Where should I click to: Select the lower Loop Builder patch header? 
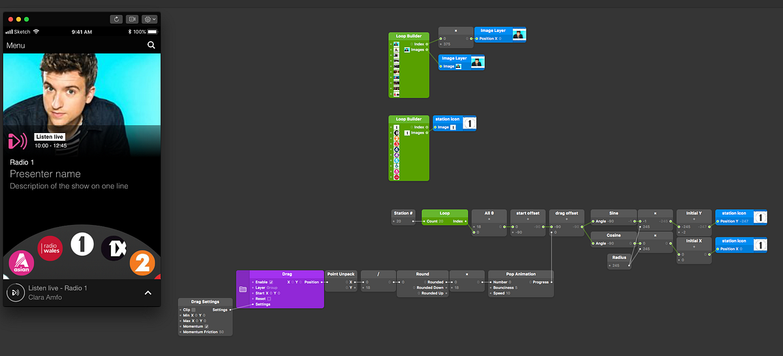click(409, 119)
